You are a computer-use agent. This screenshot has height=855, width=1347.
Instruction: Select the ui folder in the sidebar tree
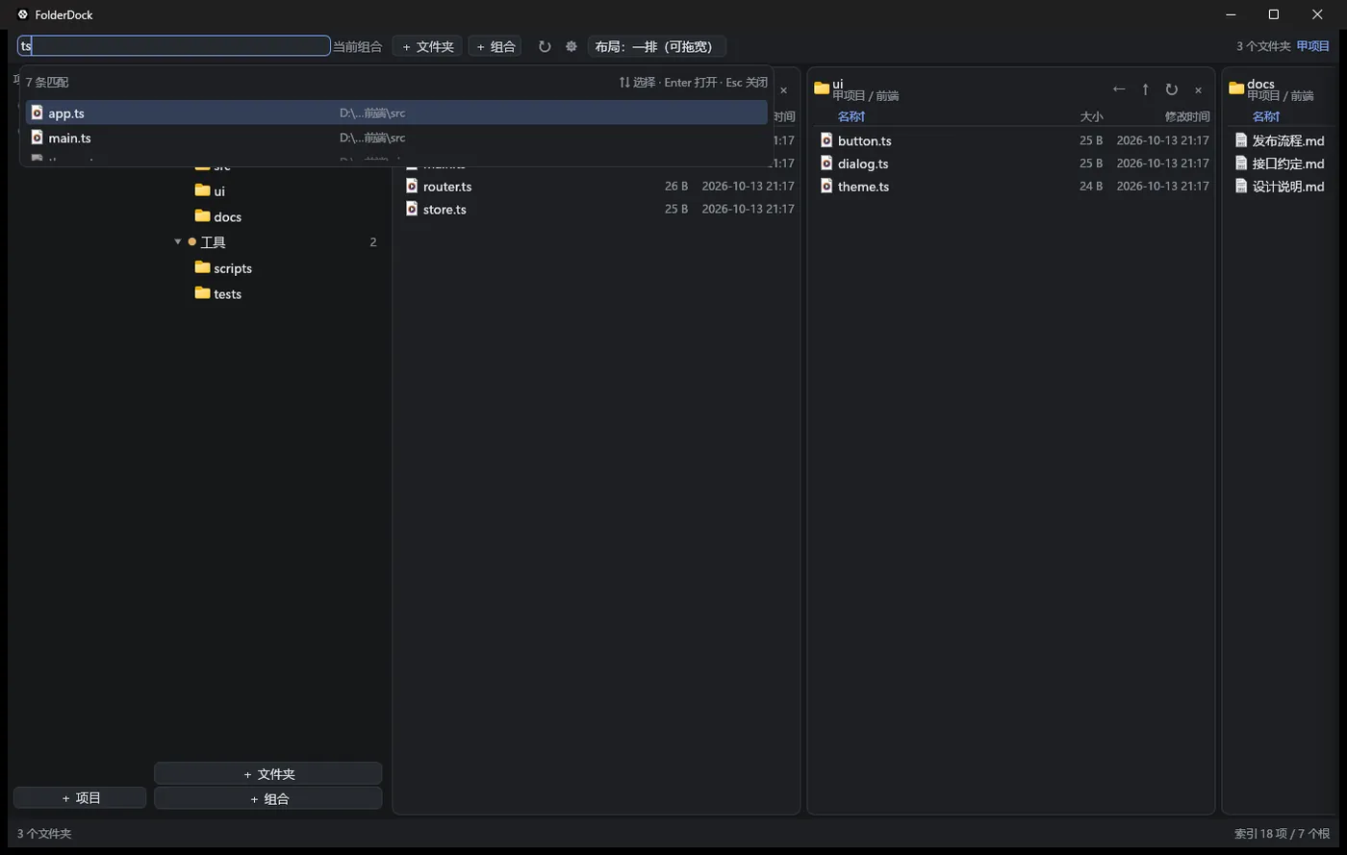219,190
